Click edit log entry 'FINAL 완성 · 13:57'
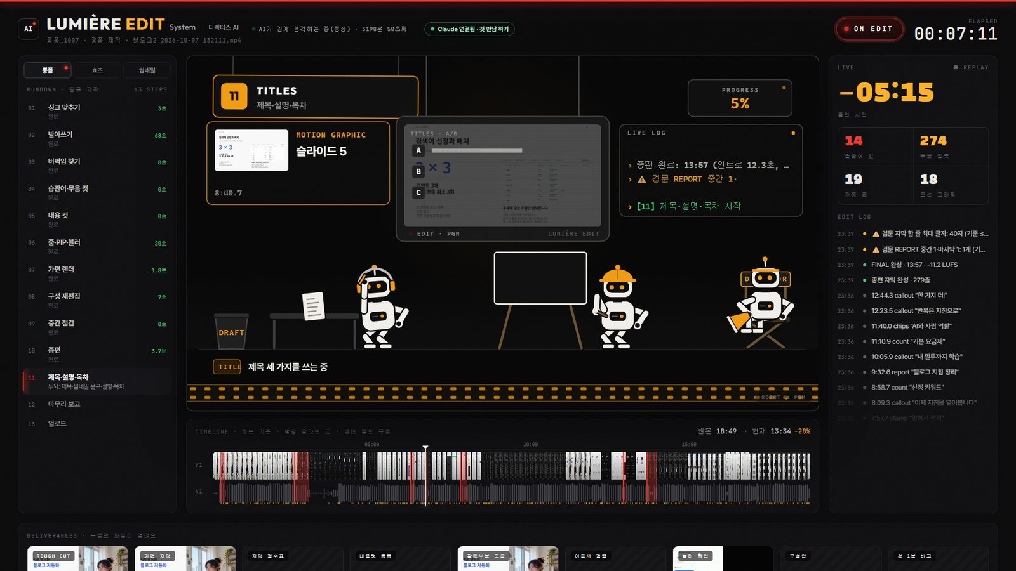The image size is (1016, 571). click(913, 265)
